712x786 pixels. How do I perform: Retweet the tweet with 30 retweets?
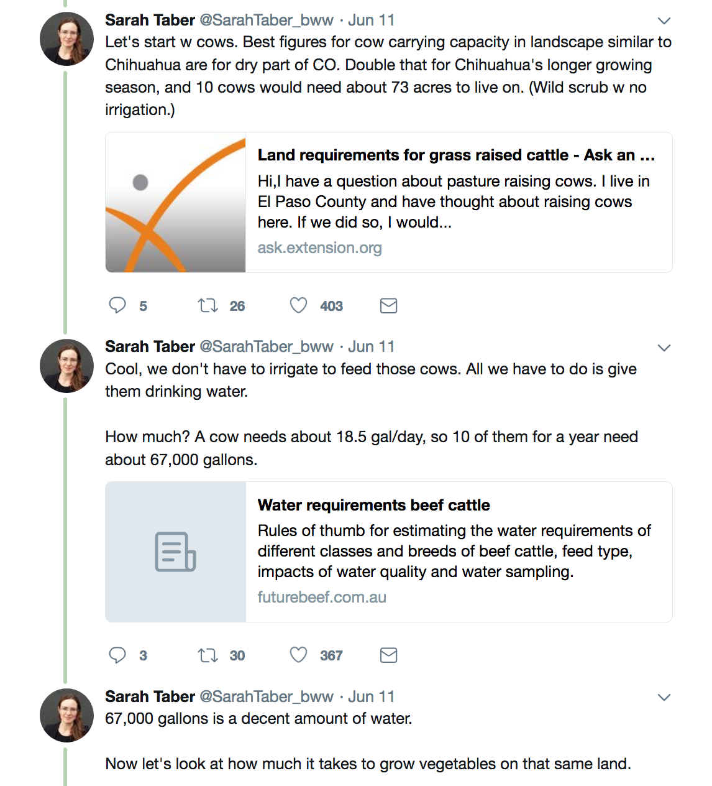(x=208, y=655)
